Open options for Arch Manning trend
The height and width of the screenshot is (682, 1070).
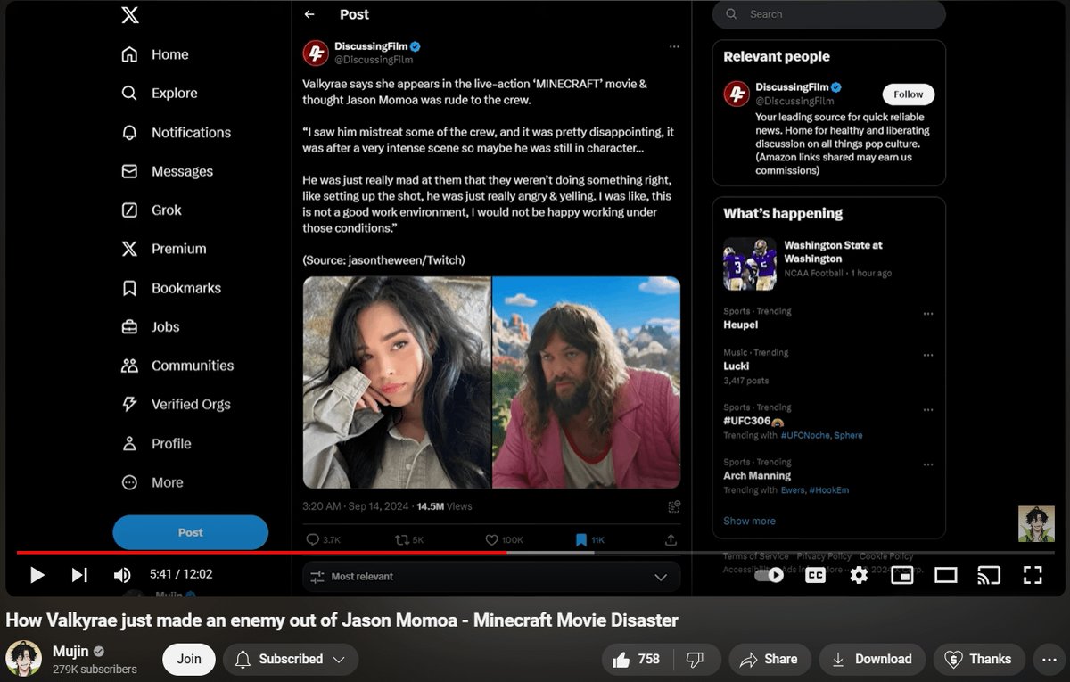tap(928, 464)
